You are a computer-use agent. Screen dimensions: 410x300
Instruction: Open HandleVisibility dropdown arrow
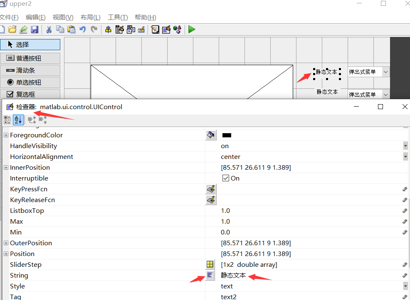pyautogui.click(x=405, y=146)
